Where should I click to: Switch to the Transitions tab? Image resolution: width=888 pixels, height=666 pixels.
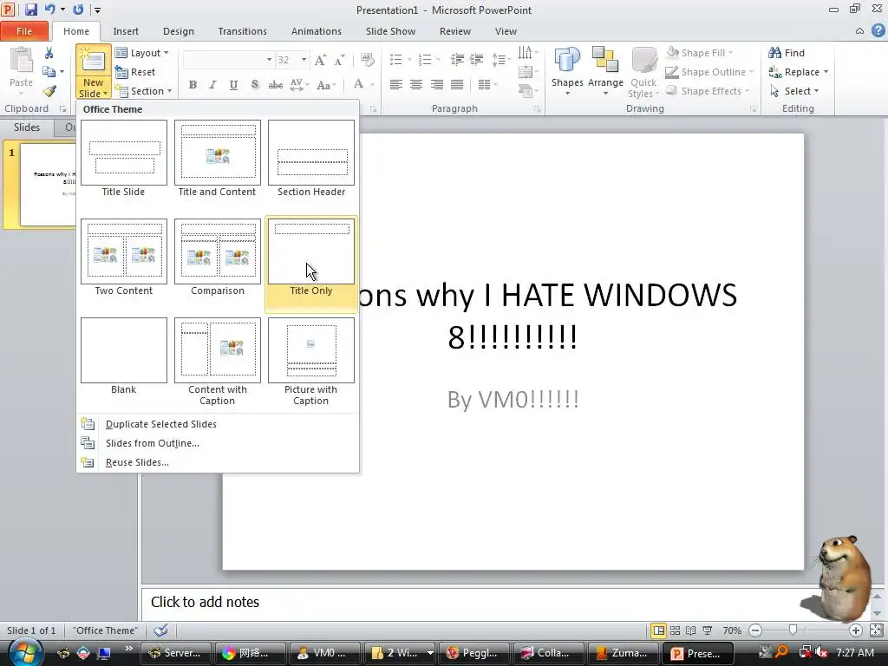[x=243, y=31]
